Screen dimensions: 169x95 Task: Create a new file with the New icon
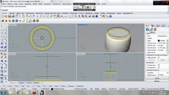pyautogui.click(x=2, y=16)
